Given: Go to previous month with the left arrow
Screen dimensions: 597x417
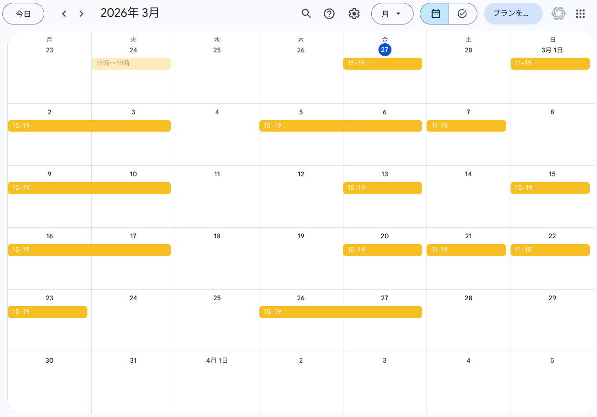Looking at the screenshot, I should click(x=64, y=13).
